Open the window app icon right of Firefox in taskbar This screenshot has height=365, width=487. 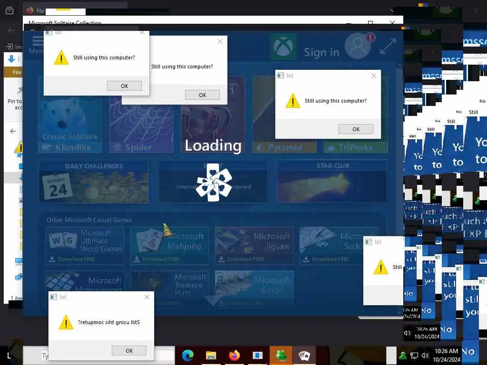pos(257,355)
